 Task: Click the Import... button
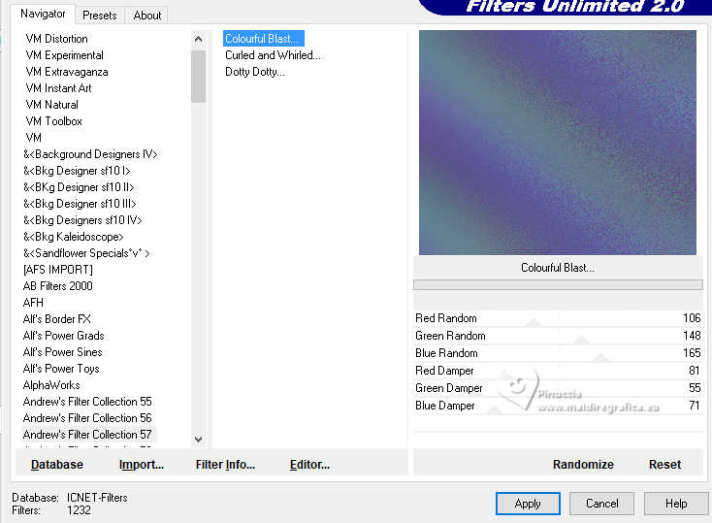[x=142, y=465]
